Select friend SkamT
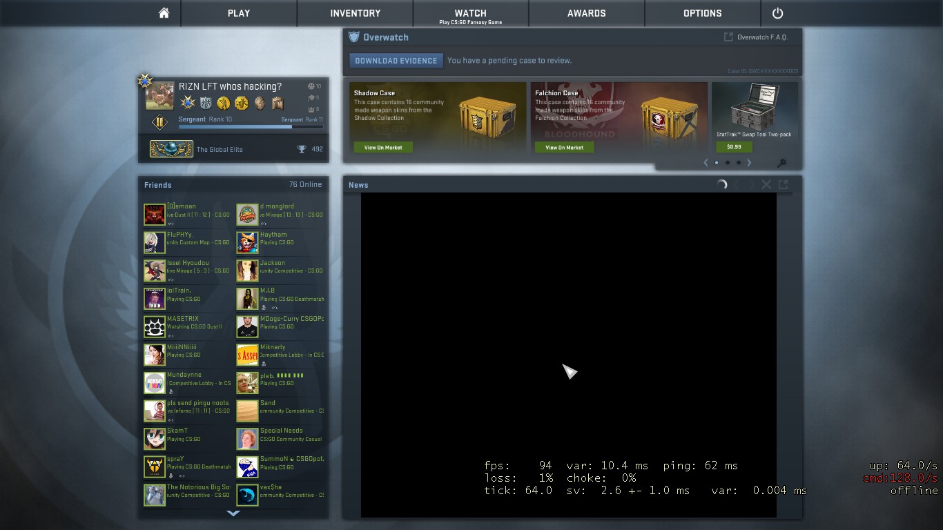 (186, 439)
